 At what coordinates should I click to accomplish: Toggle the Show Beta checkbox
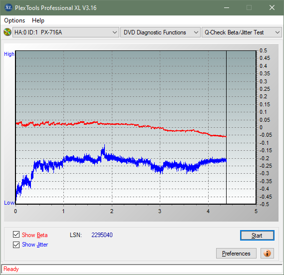[16, 235]
